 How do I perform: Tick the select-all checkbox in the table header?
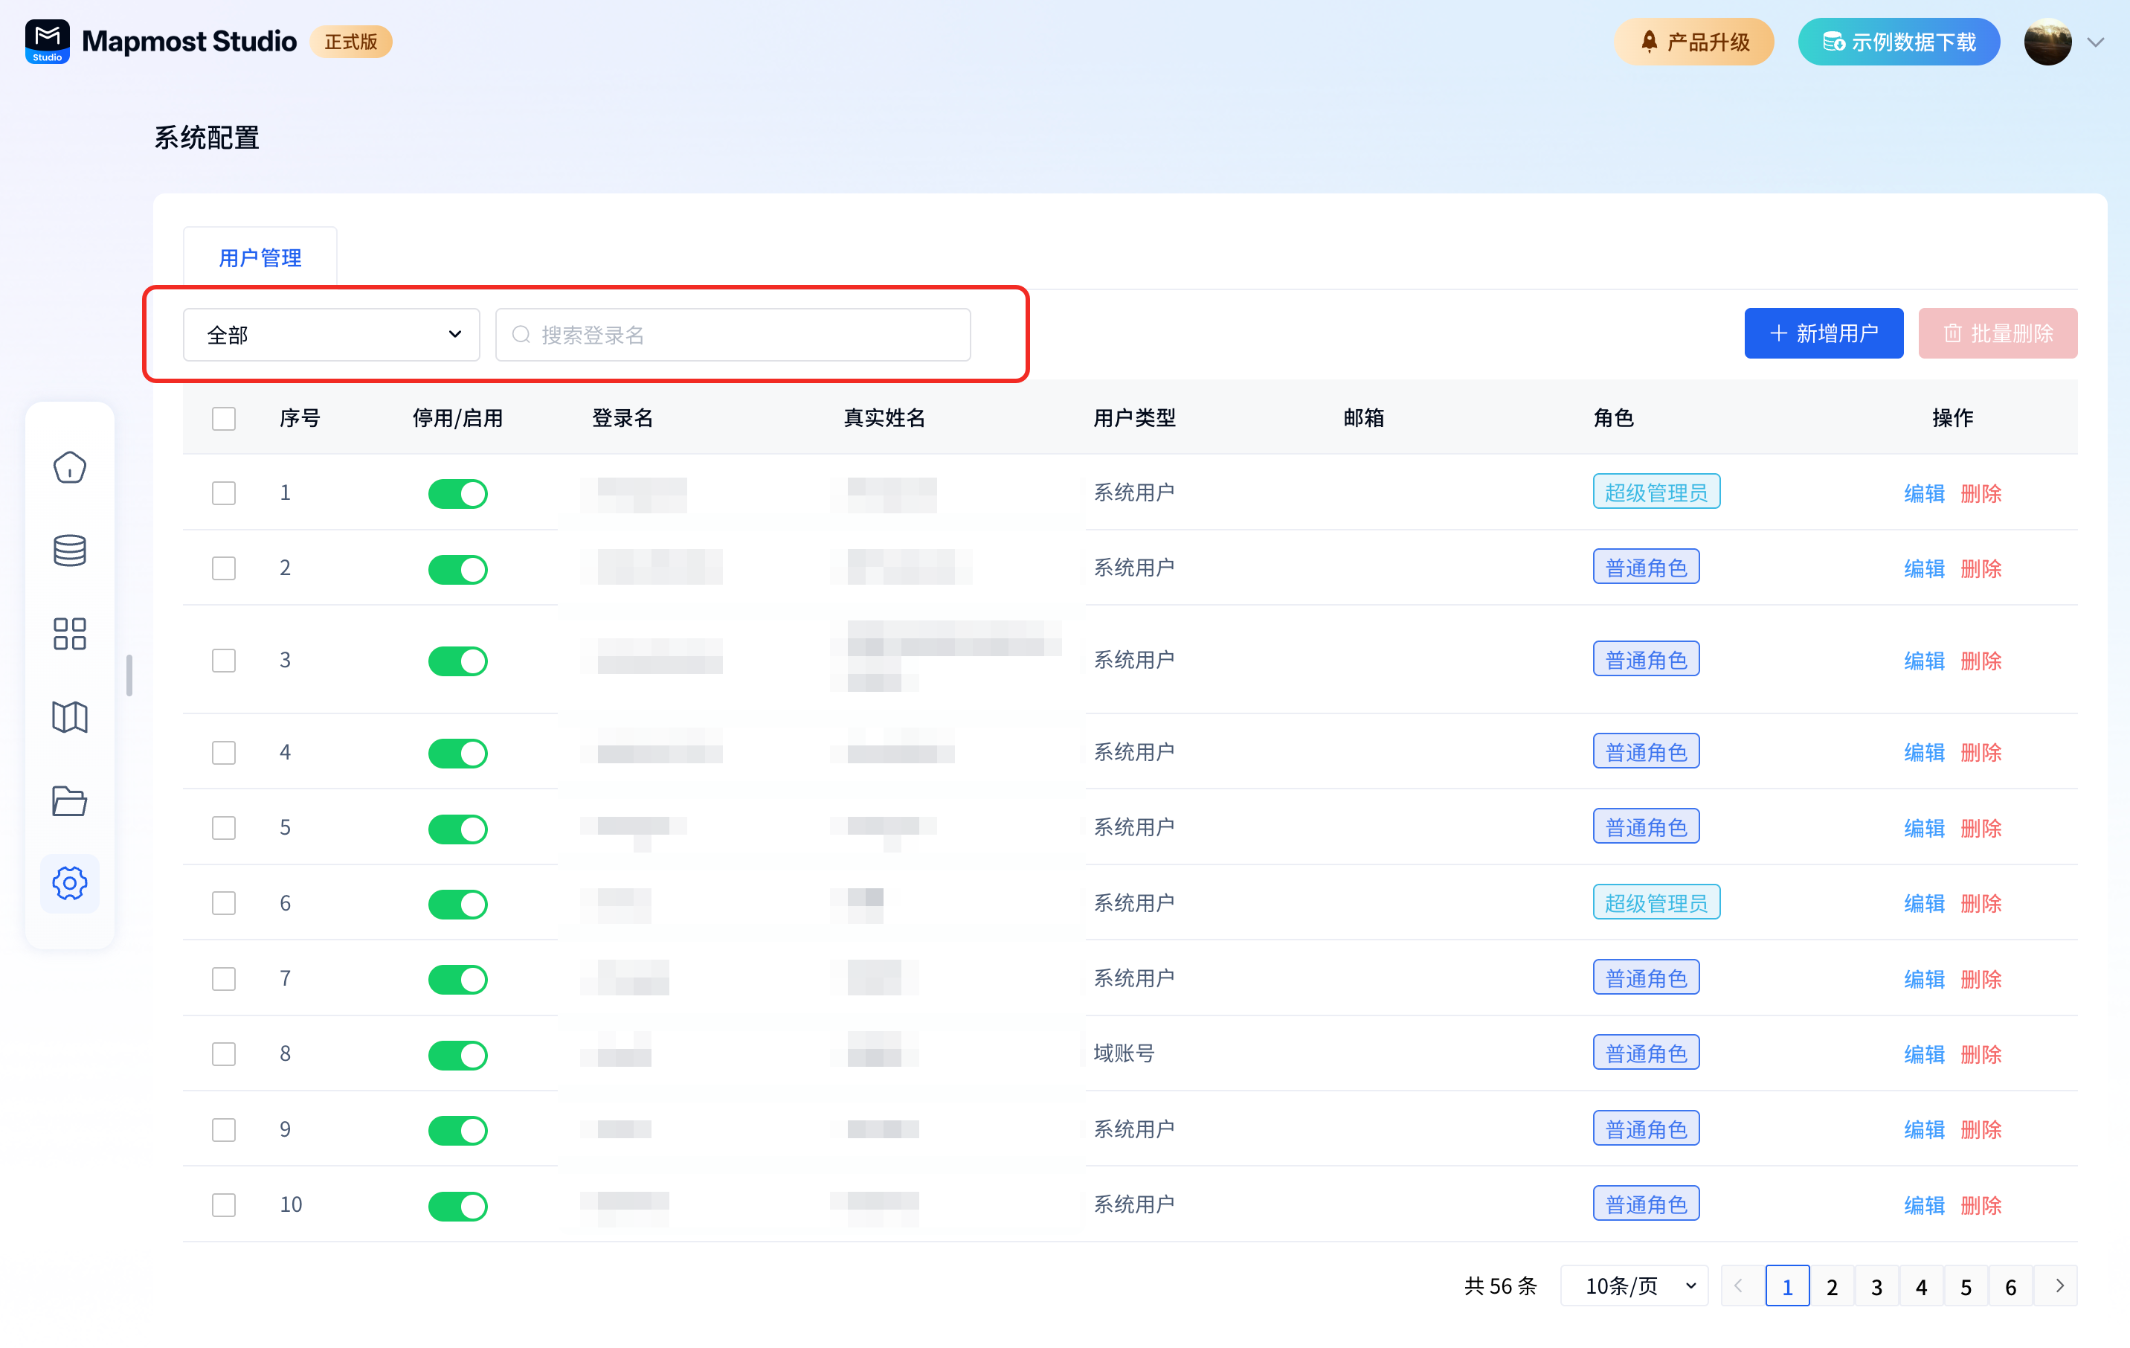click(x=224, y=418)
